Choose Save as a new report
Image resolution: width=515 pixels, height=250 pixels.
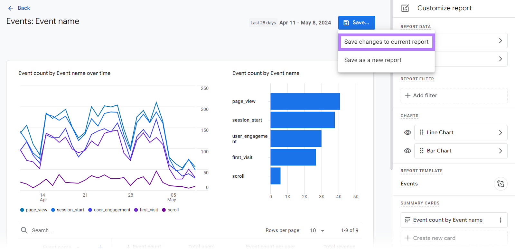click(373, 60)
